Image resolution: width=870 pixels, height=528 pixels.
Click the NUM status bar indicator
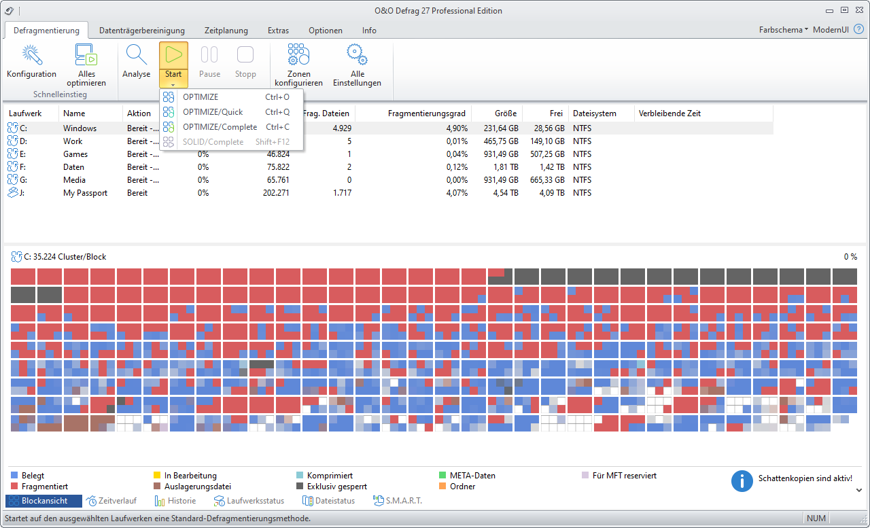[816, 518]
